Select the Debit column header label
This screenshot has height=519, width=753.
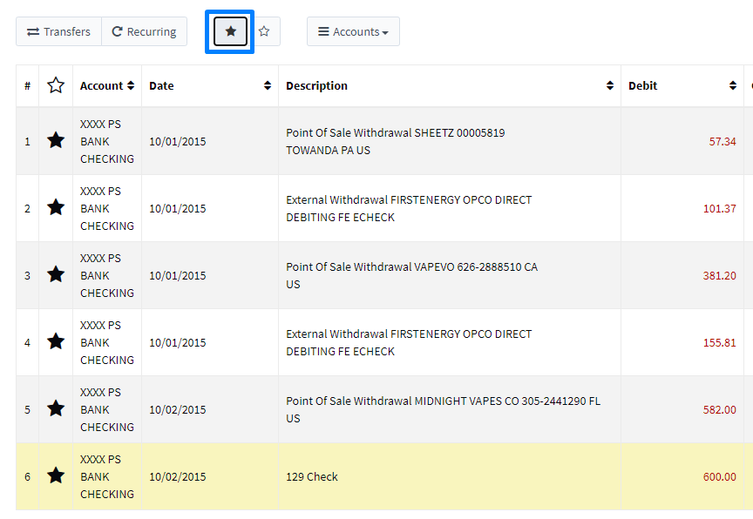coord(642,86)
